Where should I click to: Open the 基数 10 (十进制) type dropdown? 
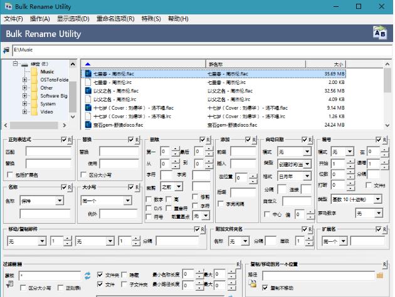357,199
